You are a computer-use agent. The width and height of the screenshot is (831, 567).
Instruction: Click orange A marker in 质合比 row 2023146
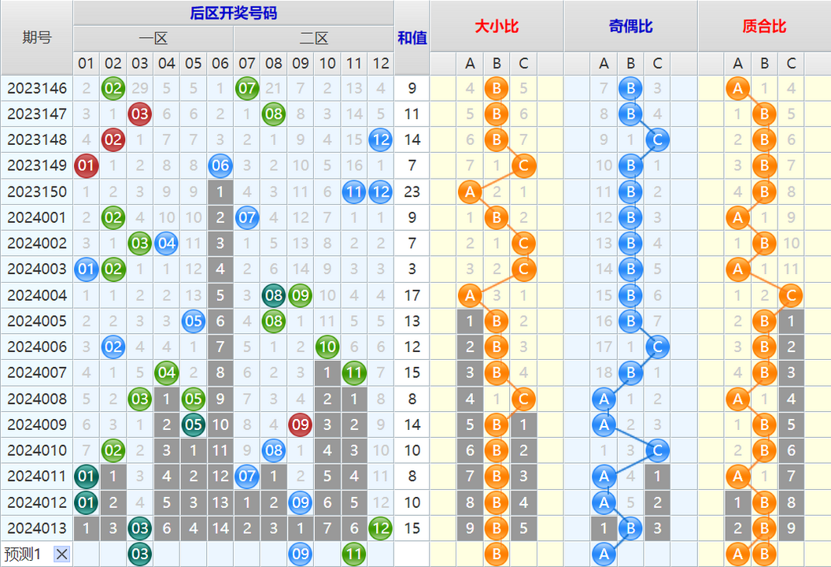(737, 88)
